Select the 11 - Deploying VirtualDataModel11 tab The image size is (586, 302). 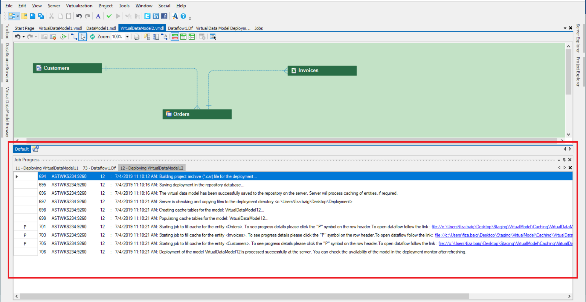tap(47, 168)
